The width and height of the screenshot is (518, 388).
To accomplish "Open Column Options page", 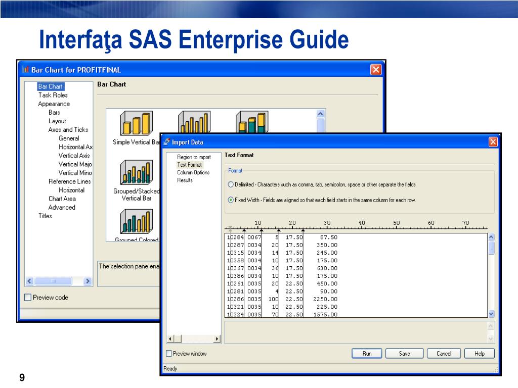I will 193,172.
